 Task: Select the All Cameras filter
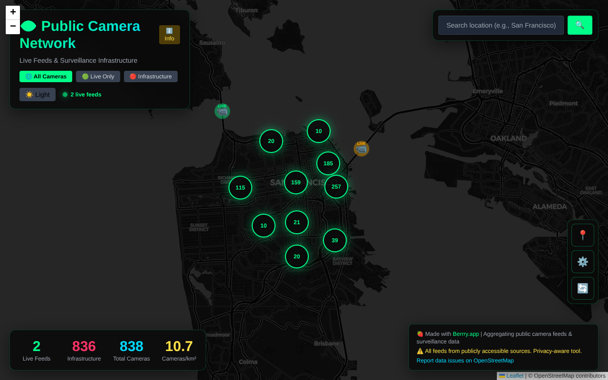point(46,76)
